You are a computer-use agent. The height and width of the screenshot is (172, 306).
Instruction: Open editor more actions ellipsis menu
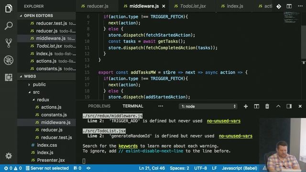tap(300, 6)
